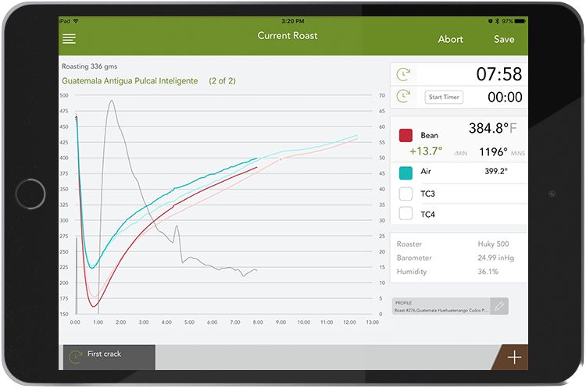This screenshot has width=586, height=388.
Task: Tap the plus icon to add event
Action: tap(514, 358)
